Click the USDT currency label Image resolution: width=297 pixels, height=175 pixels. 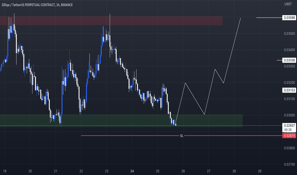click(x=288, y=4)
